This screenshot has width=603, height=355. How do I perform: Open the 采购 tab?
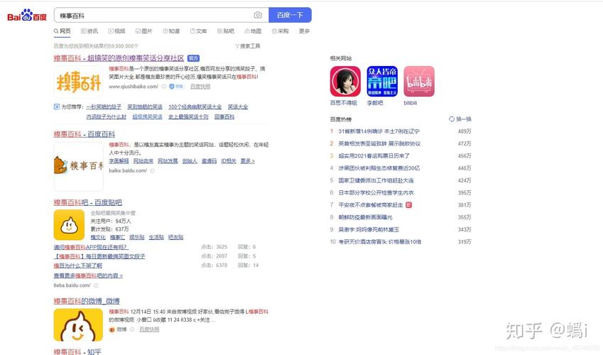coord(281,31)
